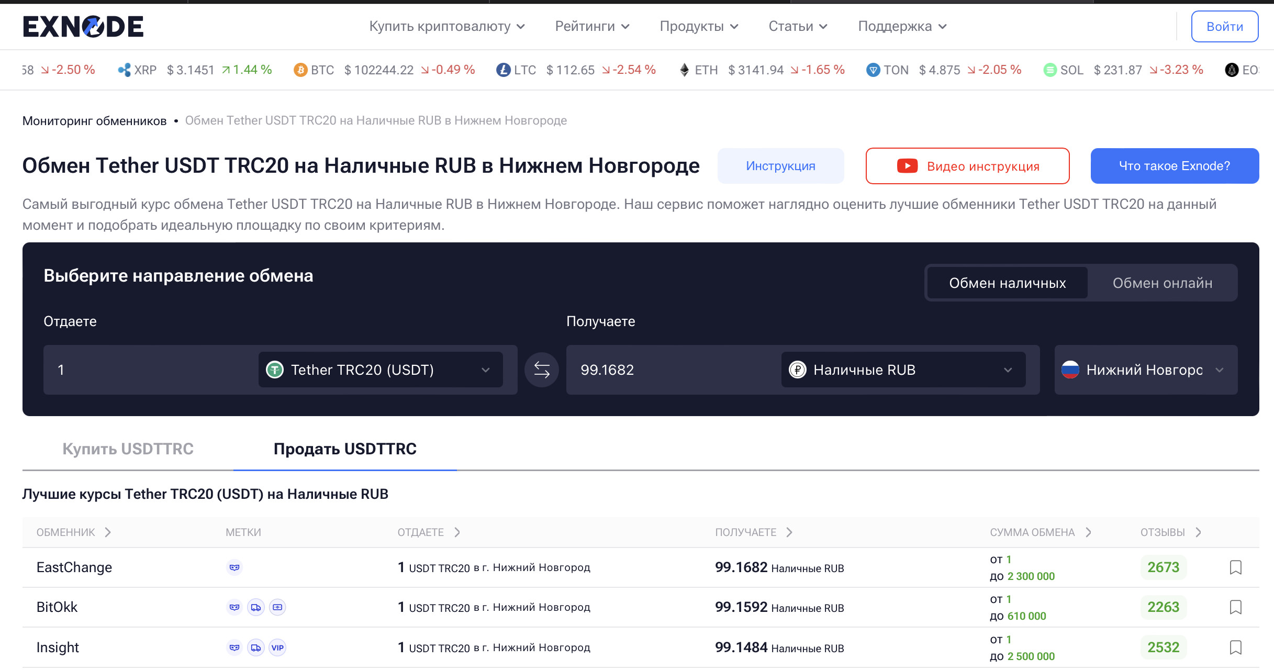The image size is (1274, 670).
Task: Bookmark the BitOkk exchanger row
Action: tap(1235, 607)
